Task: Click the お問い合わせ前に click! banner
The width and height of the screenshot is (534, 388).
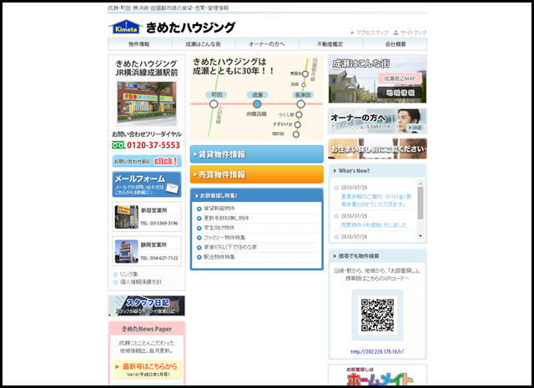Action: tap(147, 161)
